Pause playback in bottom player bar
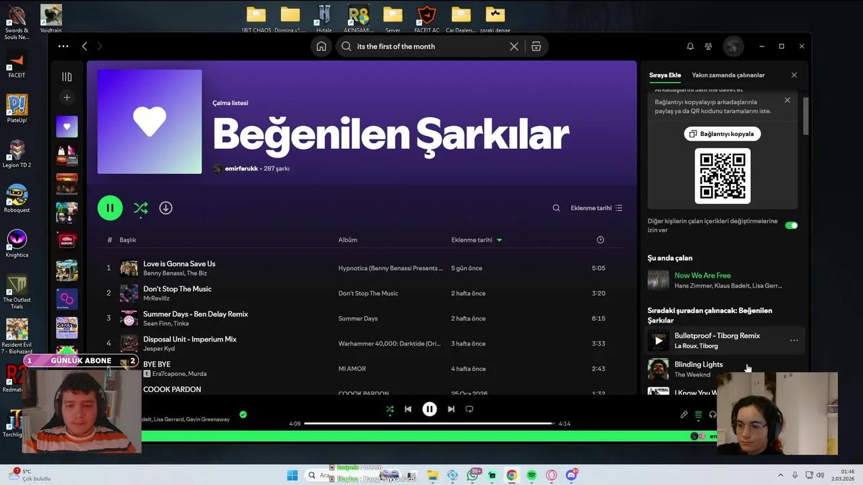 point(429,409)
